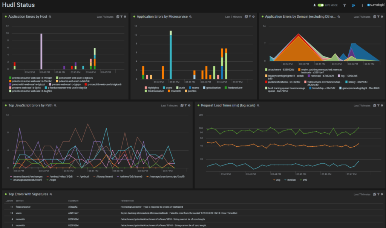Toggle the /login series in JavaScript errors legend

pos(51,180)
